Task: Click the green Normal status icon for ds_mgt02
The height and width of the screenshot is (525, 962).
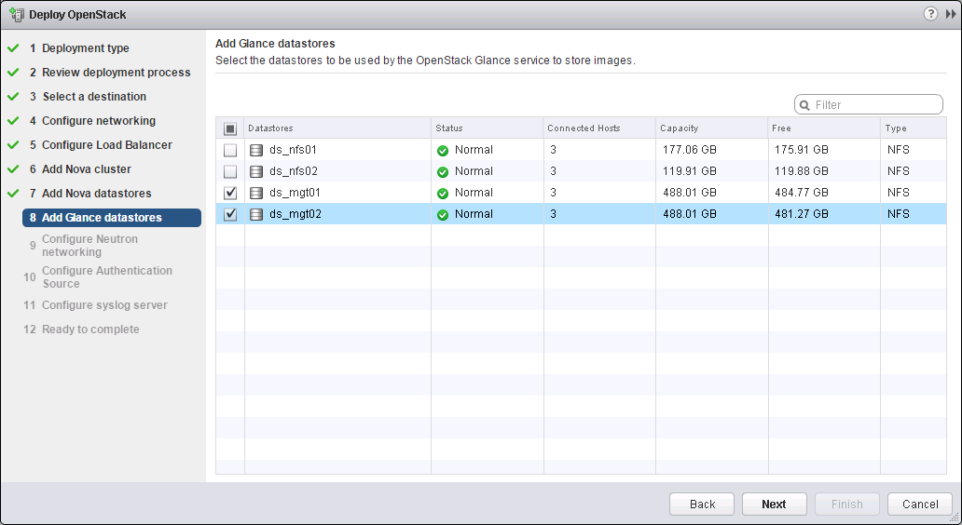Action: [x=443, y=214]
